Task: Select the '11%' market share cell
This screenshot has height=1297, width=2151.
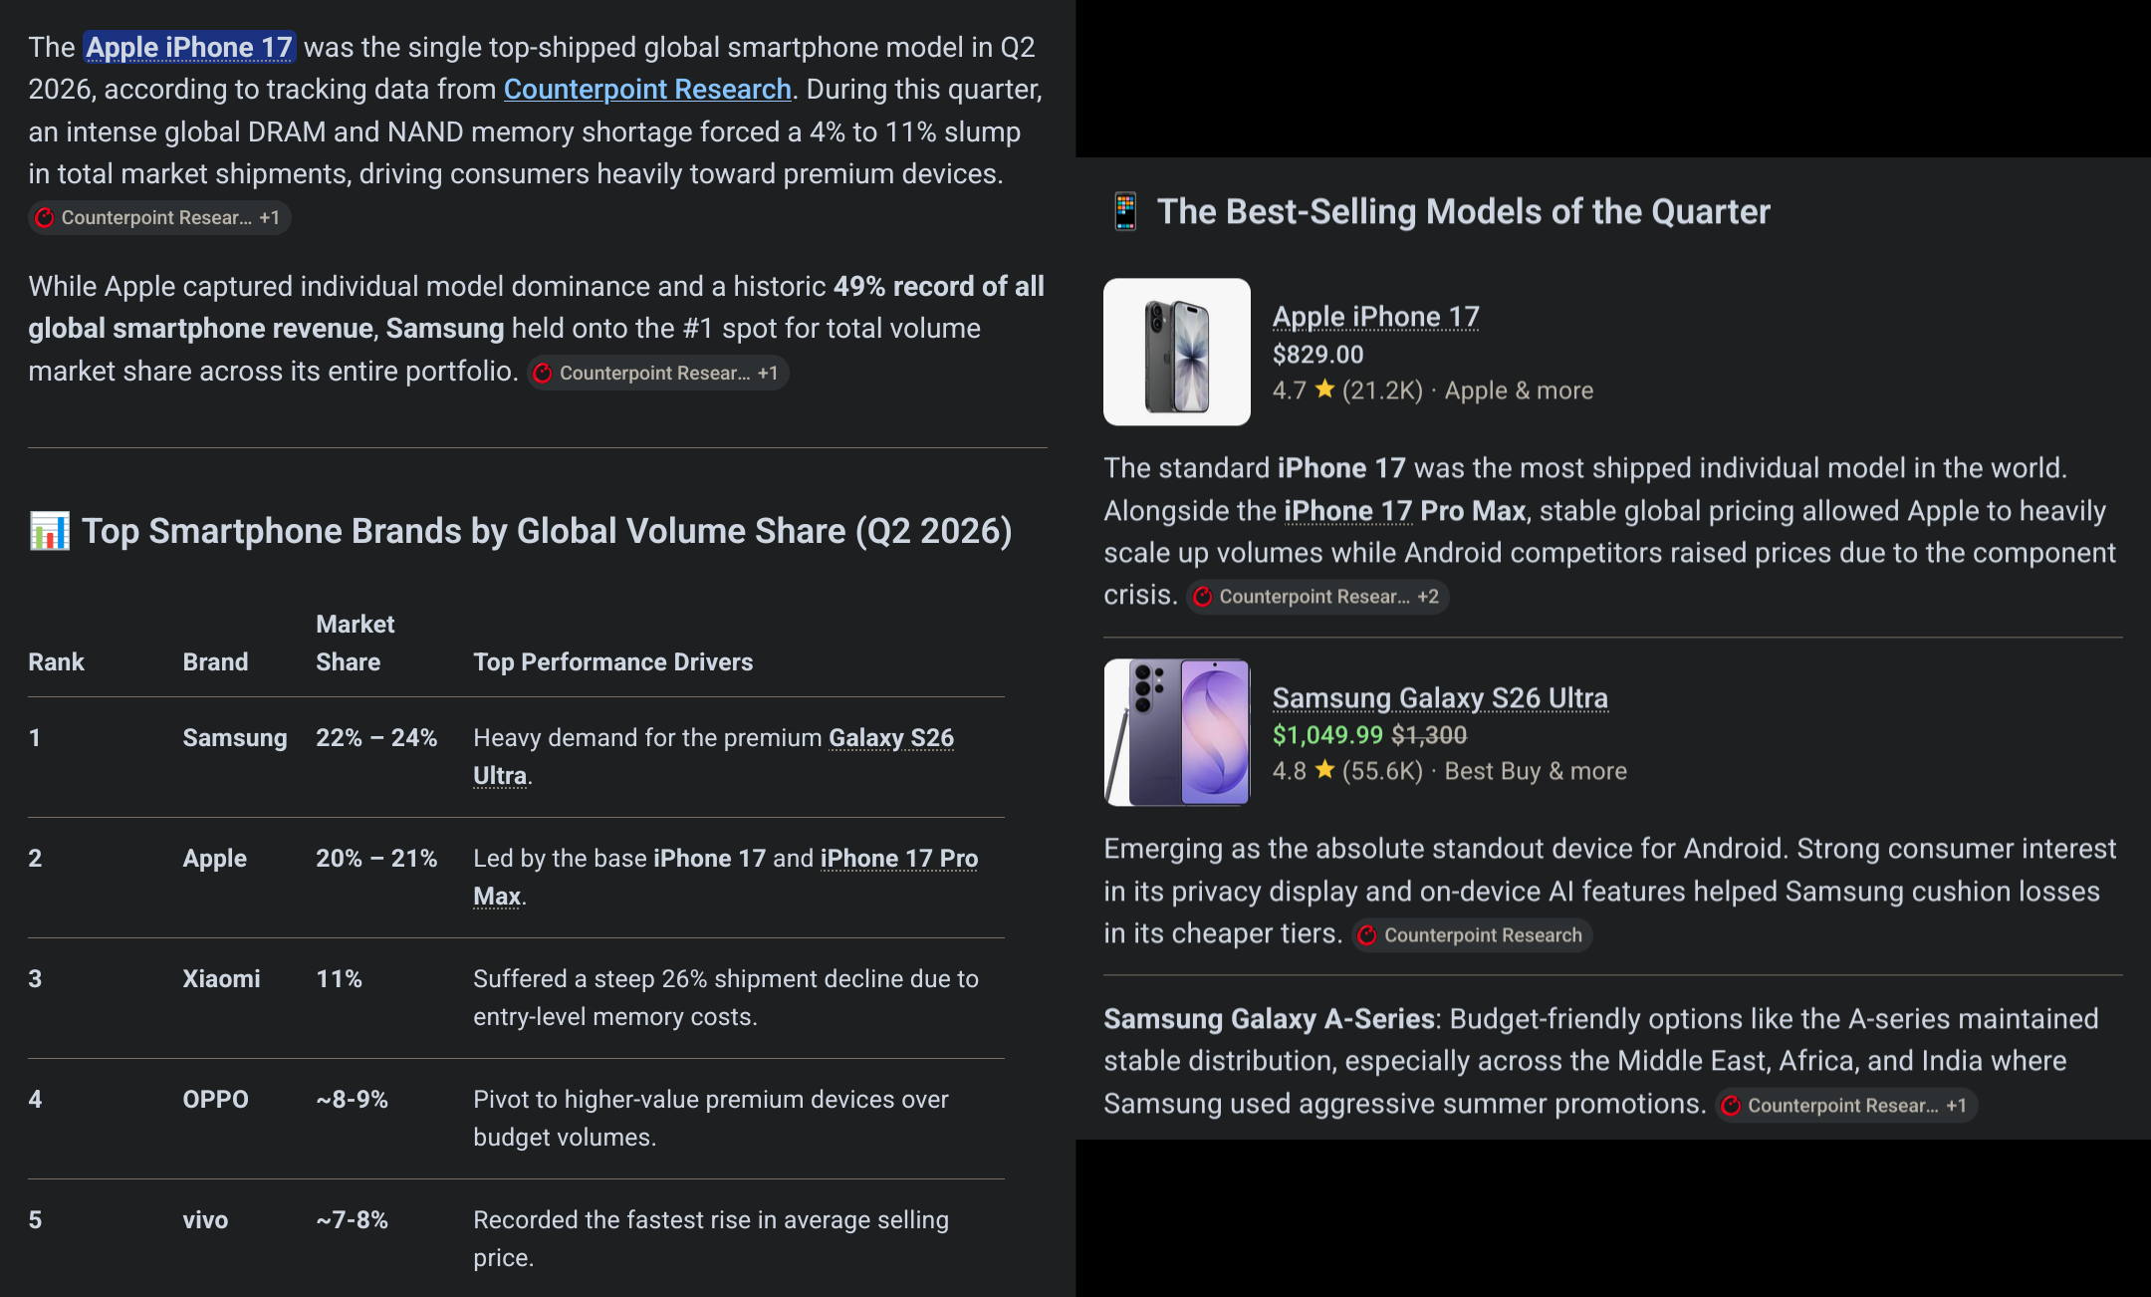Action: pyautogui.click(x=339, y=979)
